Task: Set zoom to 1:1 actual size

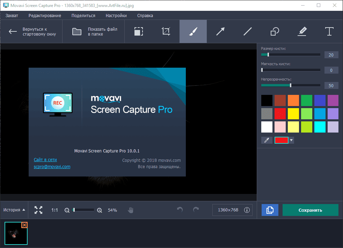Action: click(54, 210)
